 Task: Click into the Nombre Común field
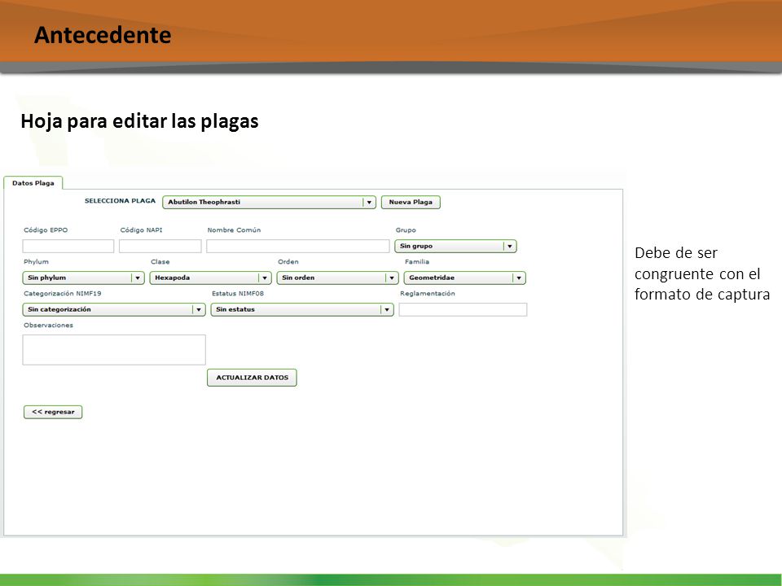[x=298, y=246]
